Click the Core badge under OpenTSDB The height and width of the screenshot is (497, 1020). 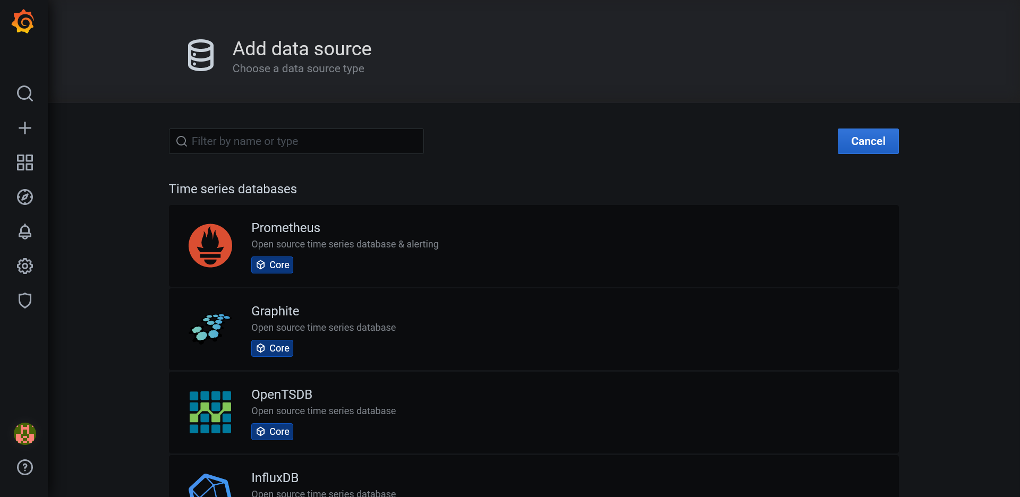[x=272, y=432]
